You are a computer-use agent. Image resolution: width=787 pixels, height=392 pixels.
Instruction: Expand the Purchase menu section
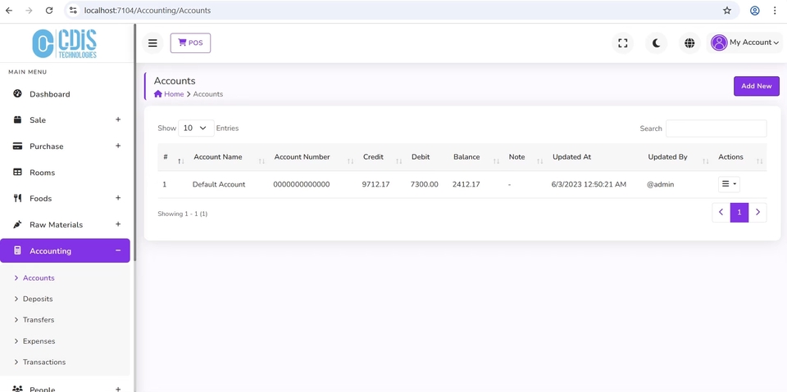coord(117,146)
